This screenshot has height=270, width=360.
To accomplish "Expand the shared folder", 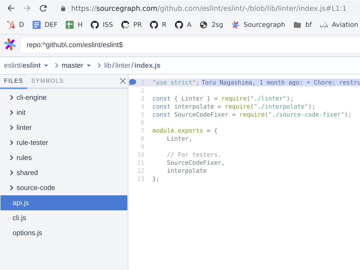I will [64, 173].
